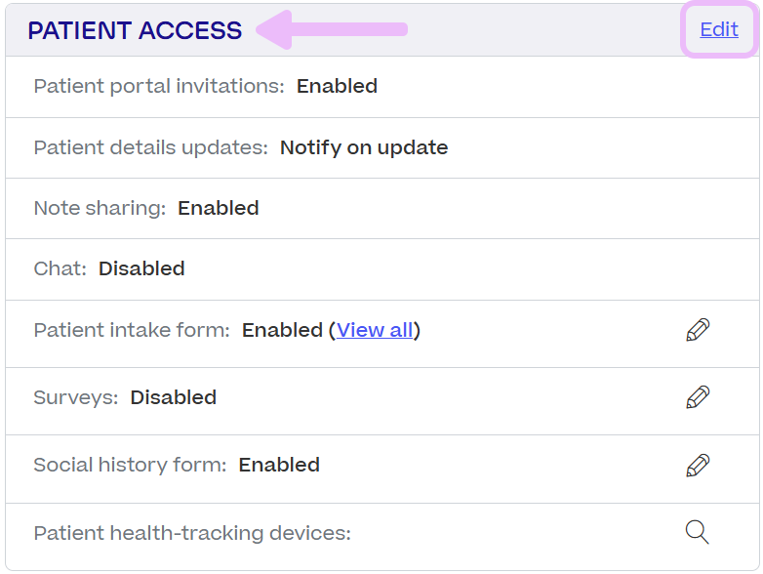Select the Note sharing label
Viewport: 763px width, 574px height.
click(x=100, y=208)
